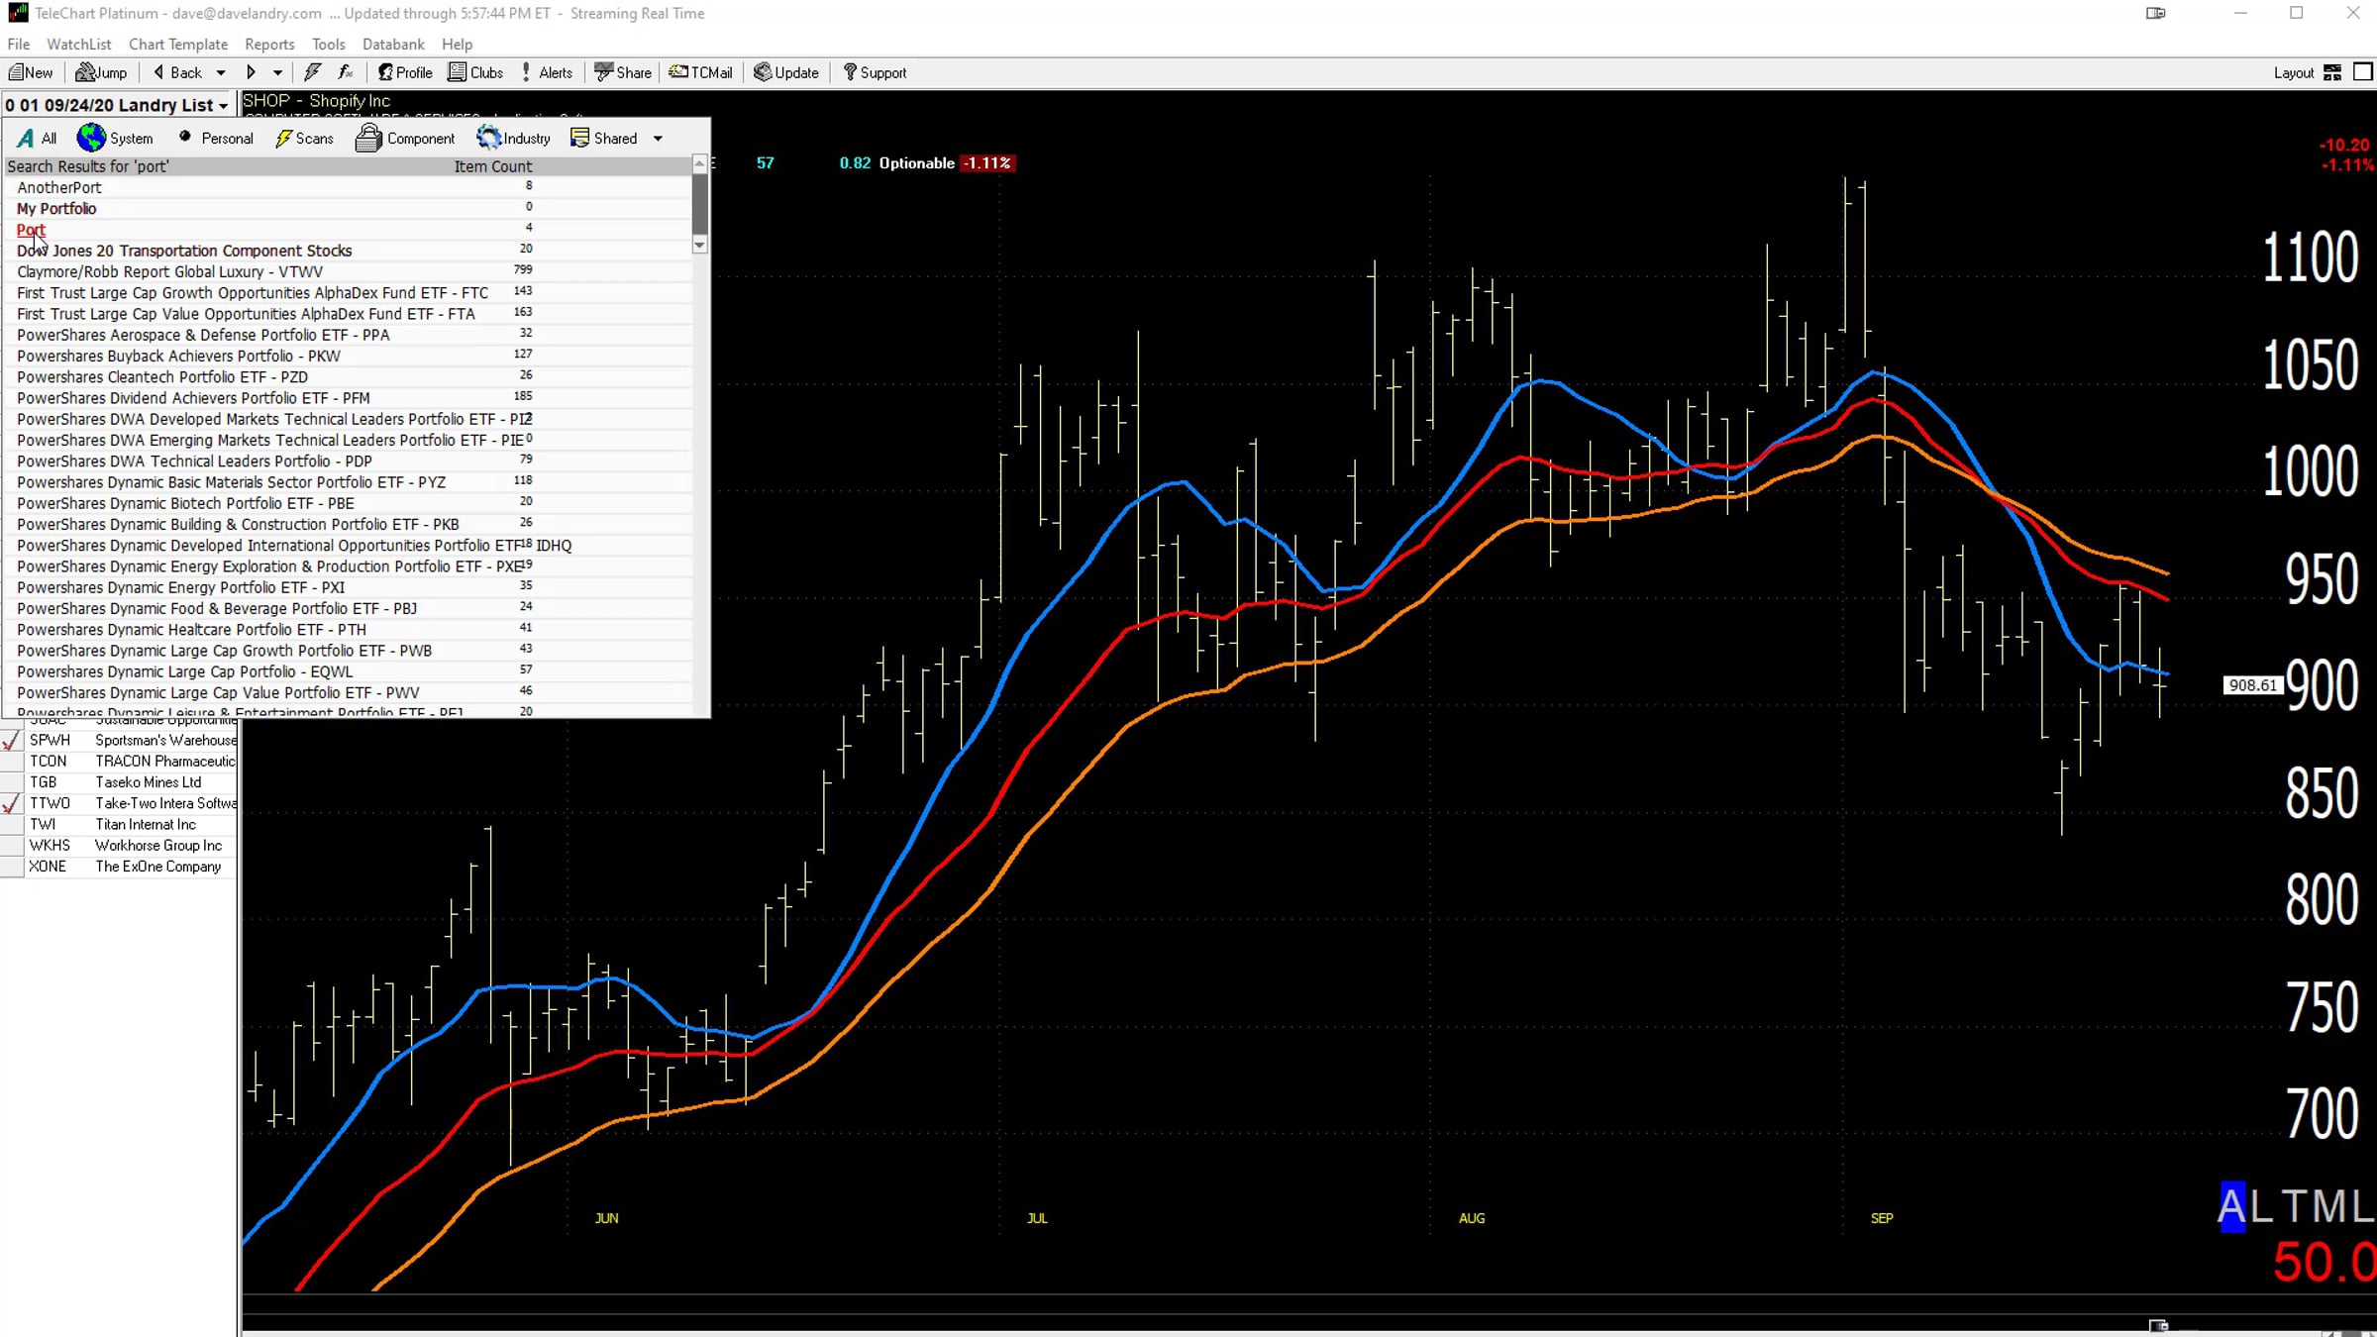Viewport: 2377px width, 1337px height.
Task: Click the results list scrollbar thumb
Action: coord(700,204)
